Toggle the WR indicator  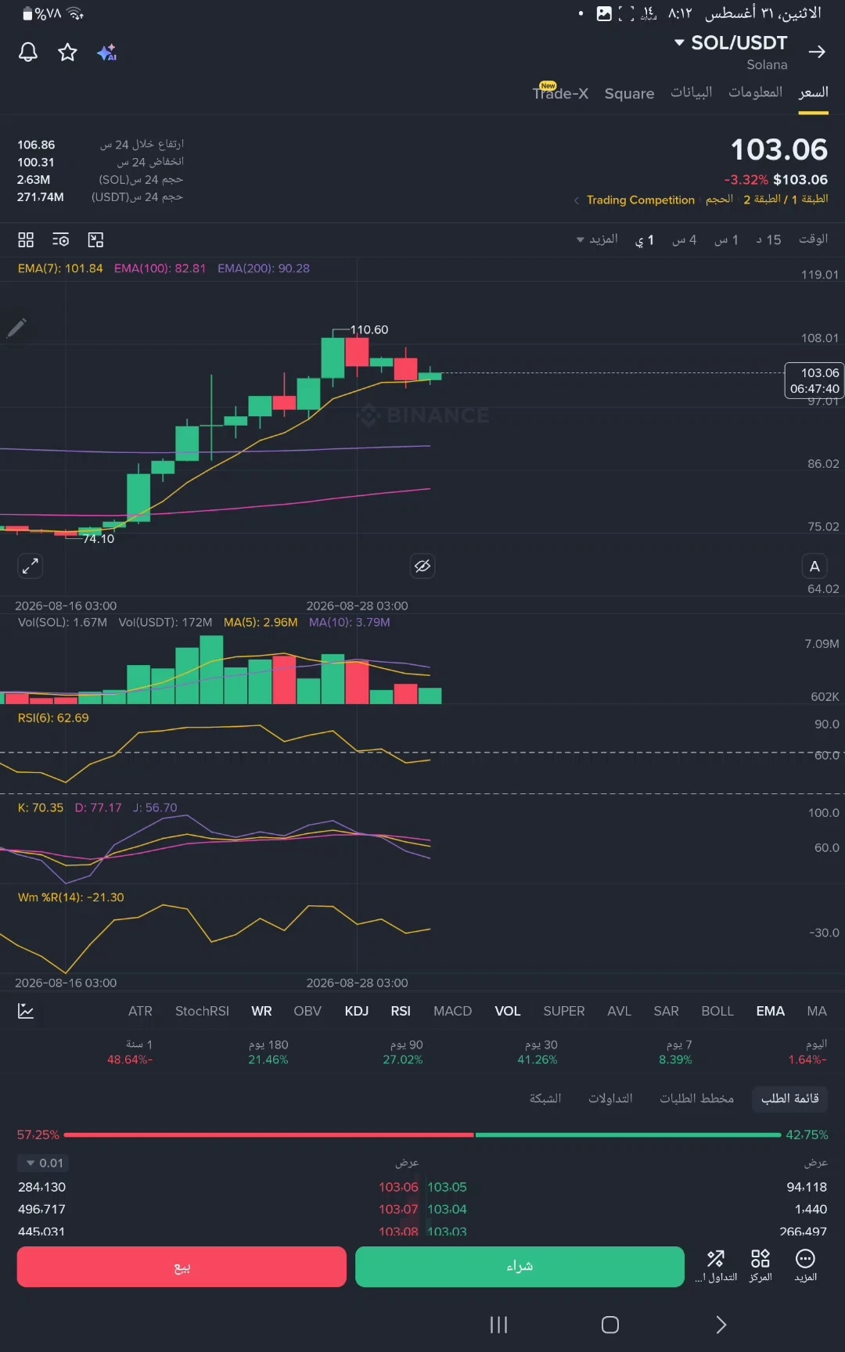click(x=261, y=1011)
